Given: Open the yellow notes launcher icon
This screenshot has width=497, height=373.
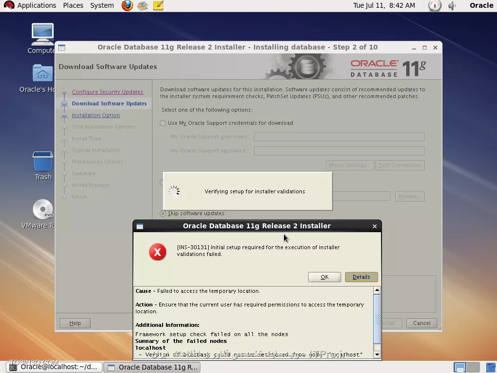Looking at the screenshot, I should [x=158, y=5].
